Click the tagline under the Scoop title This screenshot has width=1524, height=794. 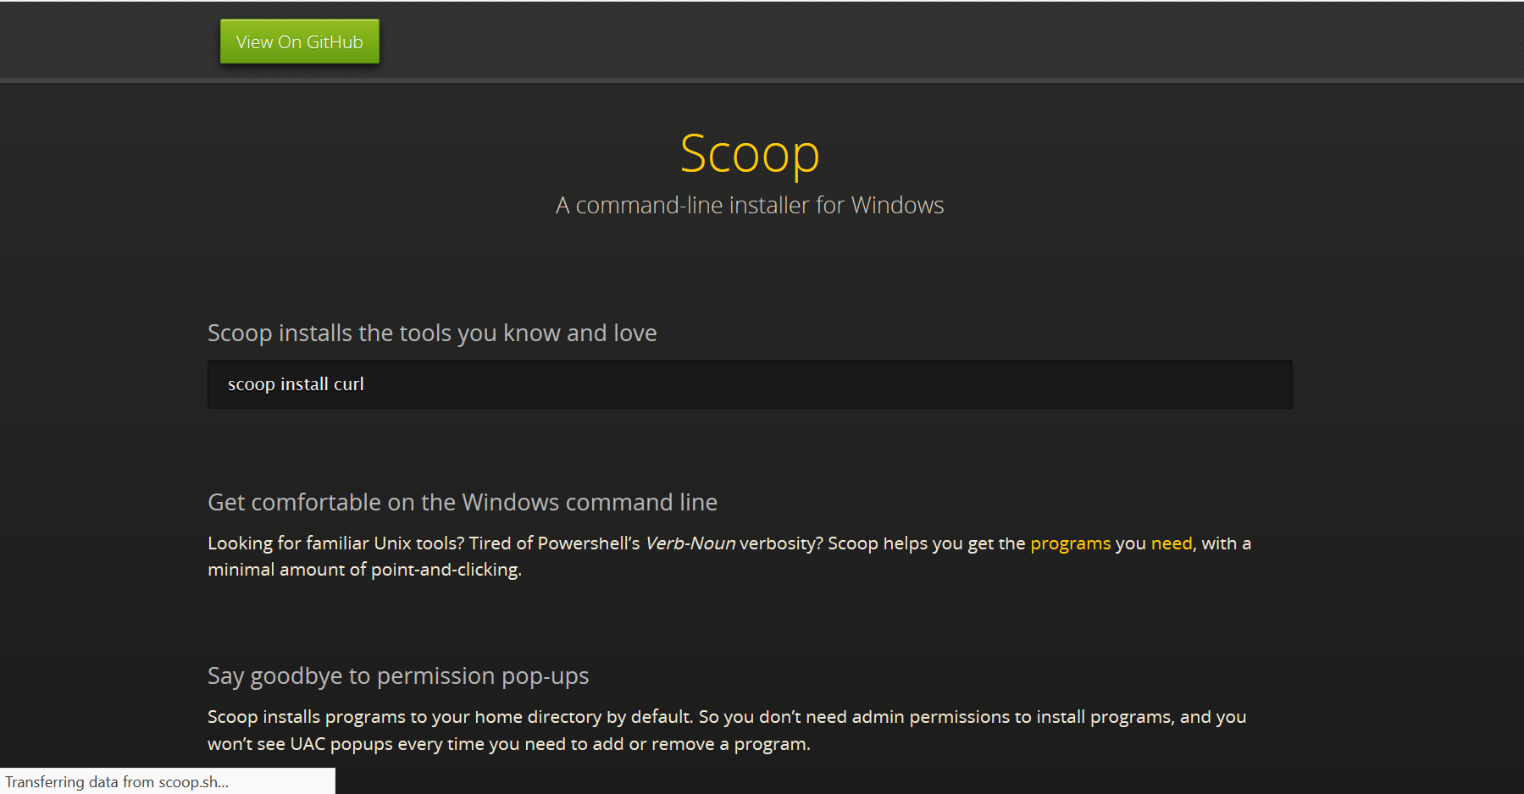tap(749, 204)
